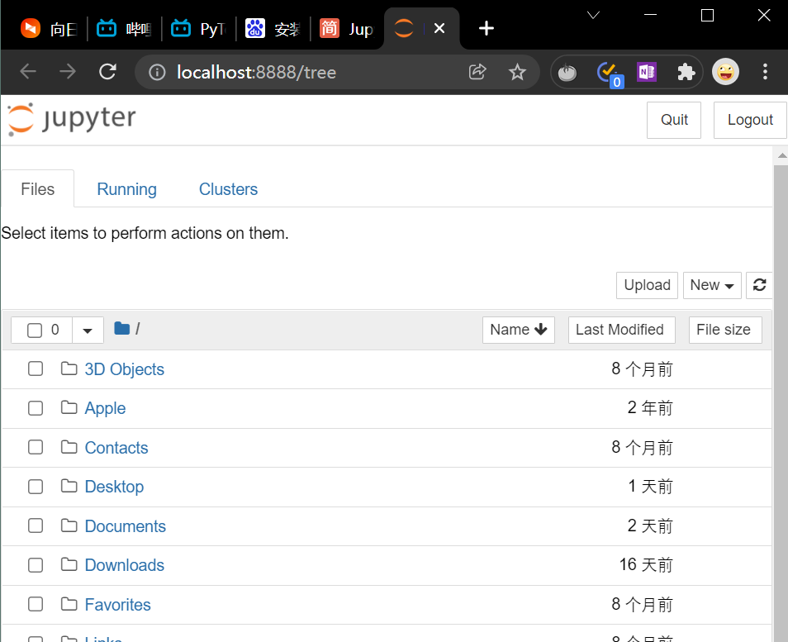Open the Apple folder

[105, 408]
